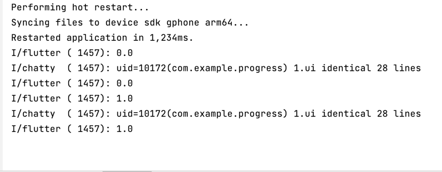Click "1.ui" in the second chatty line
This screenshot has height=172, width=442.
pyautogui.click(x=305, y=114)
